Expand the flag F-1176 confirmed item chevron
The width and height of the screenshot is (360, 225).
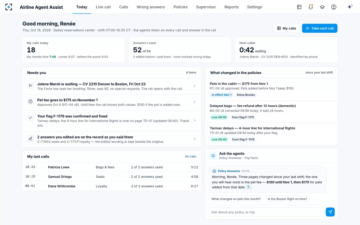(x=195, y=120)
